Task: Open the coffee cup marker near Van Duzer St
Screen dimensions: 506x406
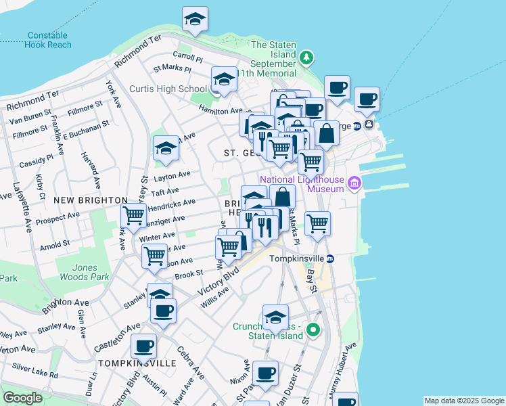Action: [265, 373]
